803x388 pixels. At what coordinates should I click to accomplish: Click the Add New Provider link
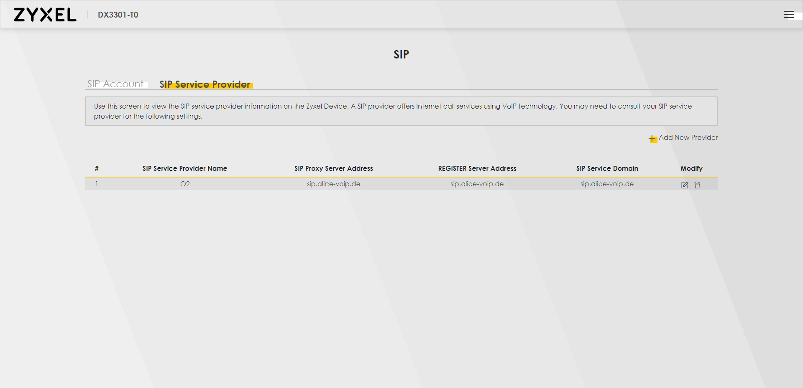coord(688,137)
